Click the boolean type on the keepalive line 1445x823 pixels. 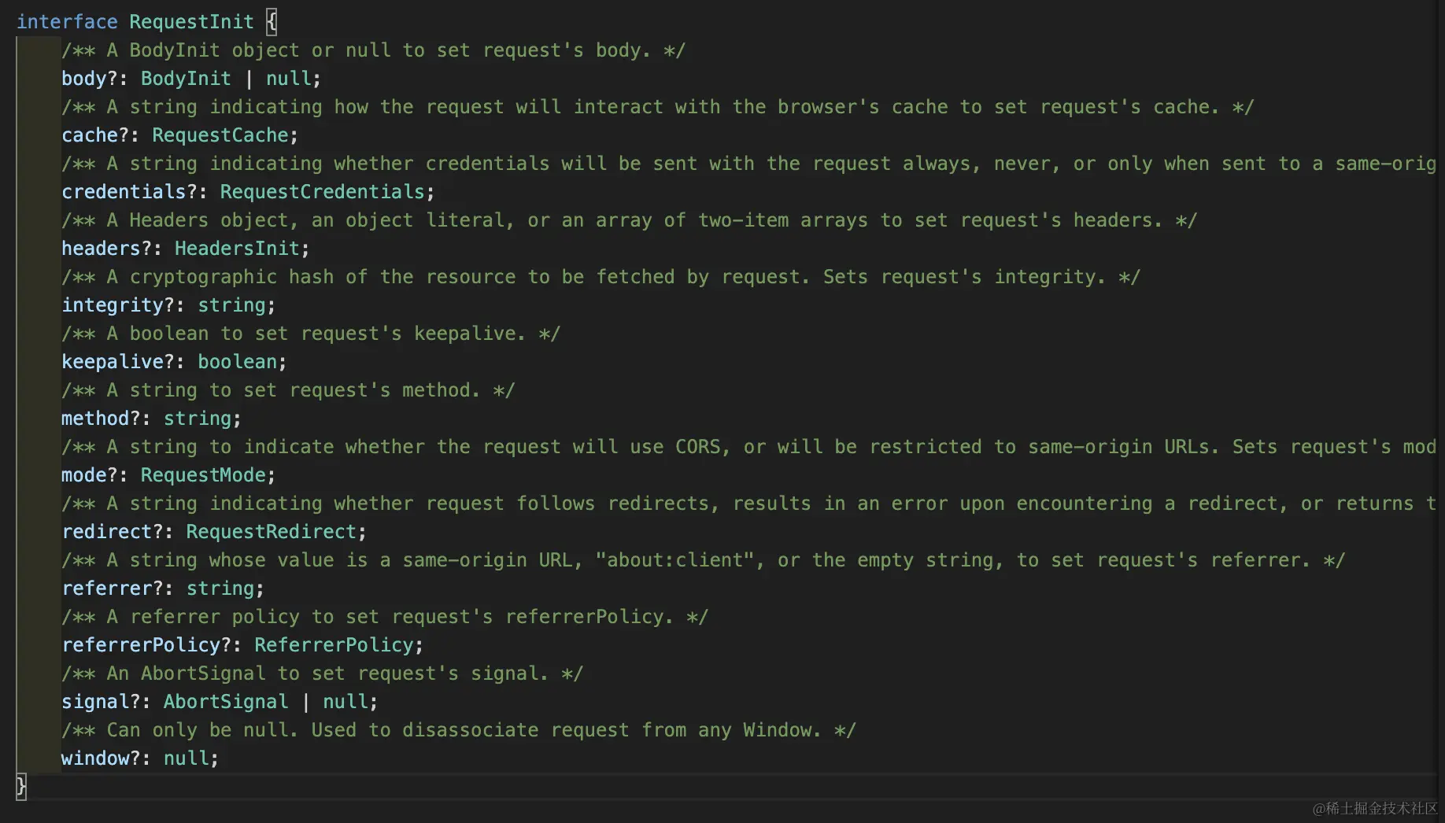point(237,362)
